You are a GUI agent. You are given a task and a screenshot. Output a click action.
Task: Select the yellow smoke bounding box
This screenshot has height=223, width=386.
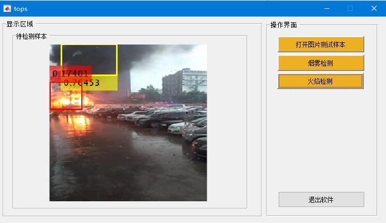coord(89,60)
